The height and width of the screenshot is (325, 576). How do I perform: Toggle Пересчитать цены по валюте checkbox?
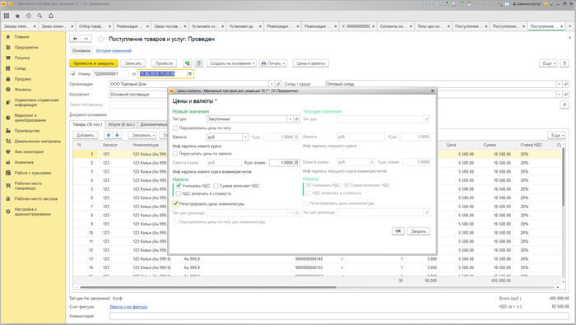pos(175,154)
